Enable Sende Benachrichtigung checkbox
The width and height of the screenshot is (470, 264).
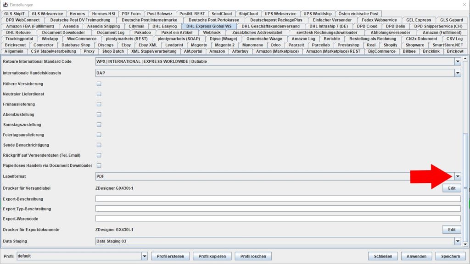[99, 145]
